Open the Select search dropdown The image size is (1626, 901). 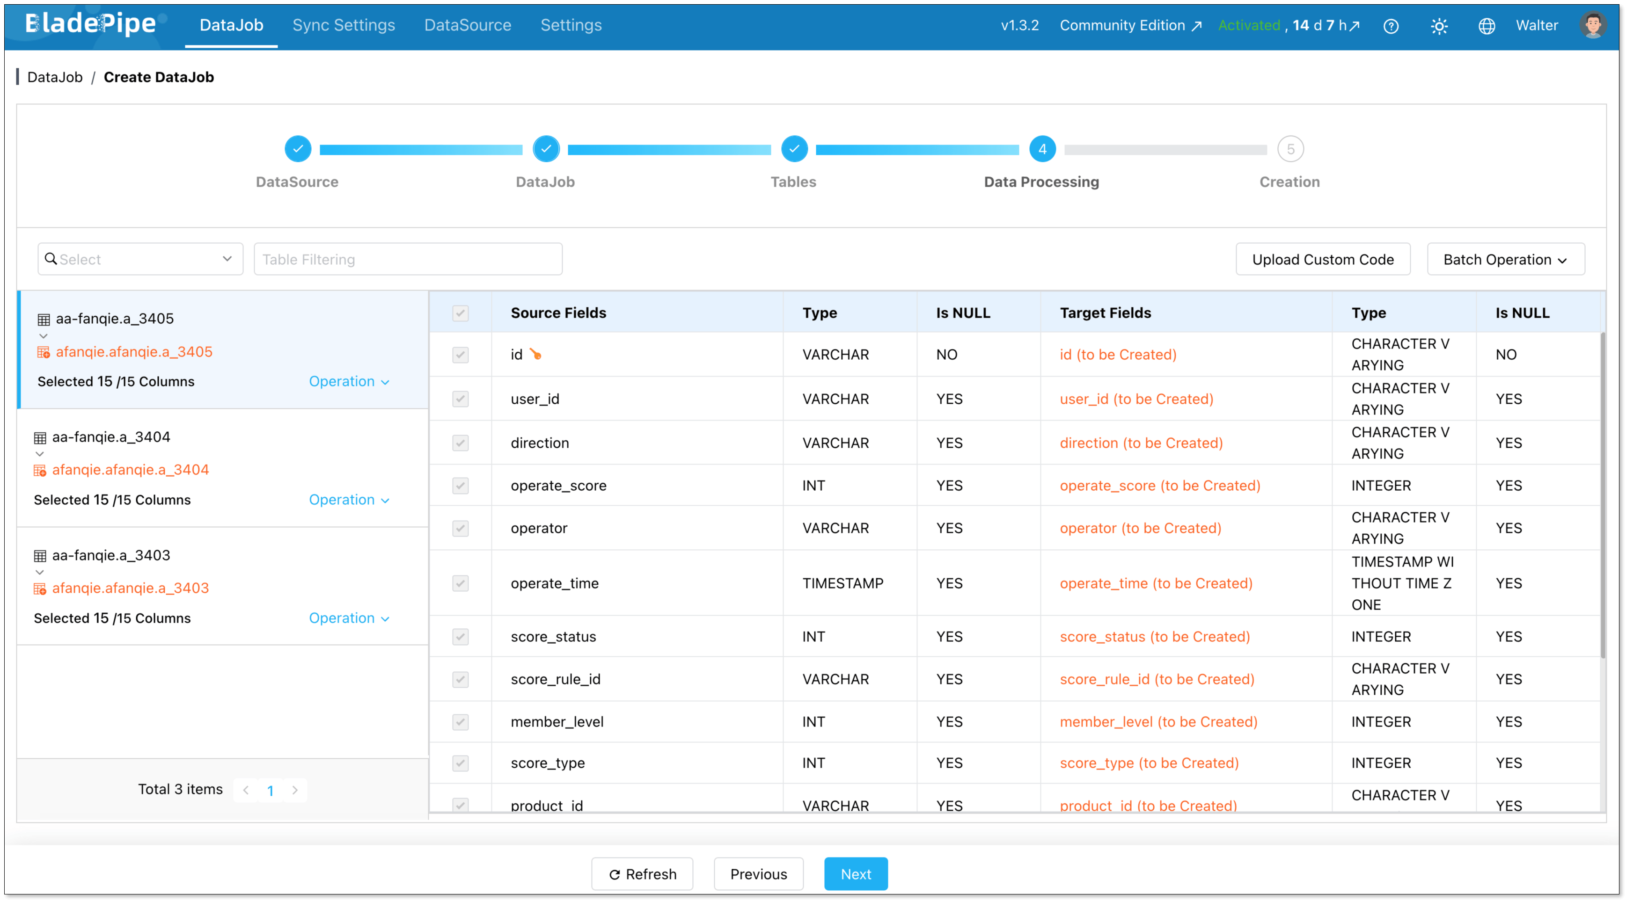(140, 259)
